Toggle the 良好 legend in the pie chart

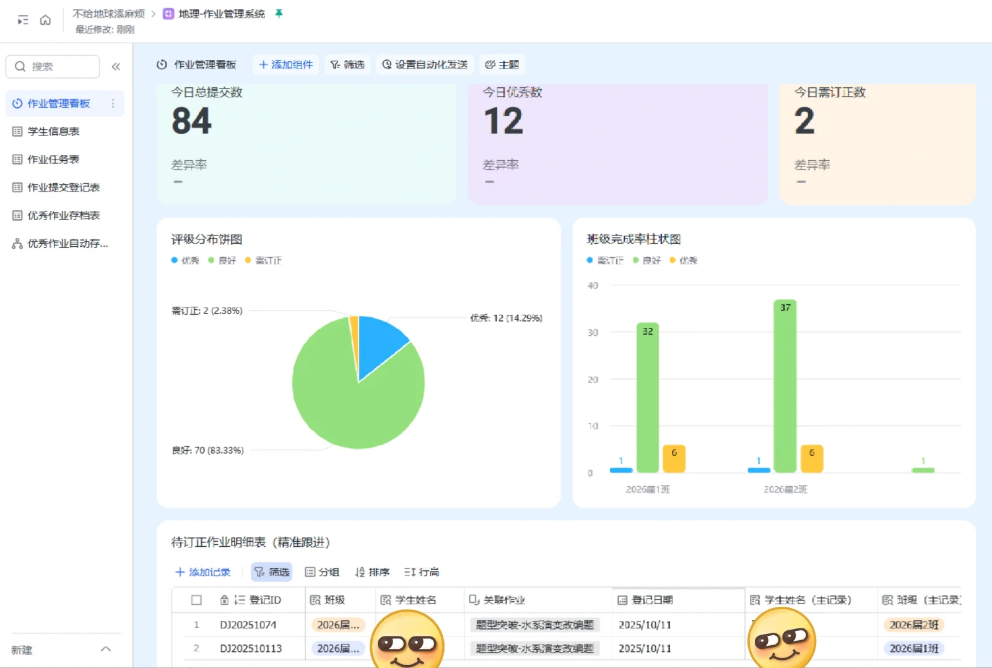222,260
